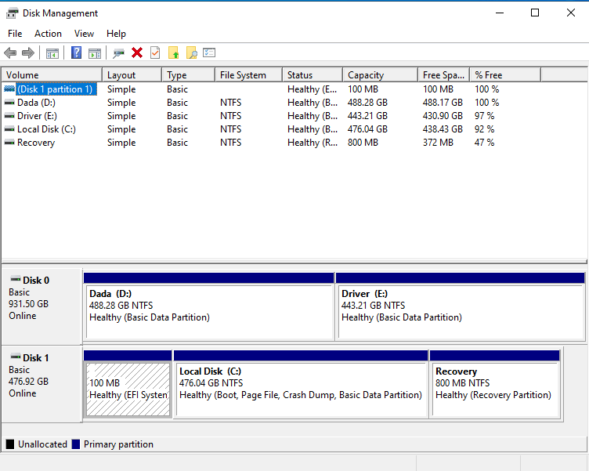Image resolution: width=589 pixels, height=471 pixels.
Task: Click the 438.43 GB free space cell
Action: (x=443, y=129)
